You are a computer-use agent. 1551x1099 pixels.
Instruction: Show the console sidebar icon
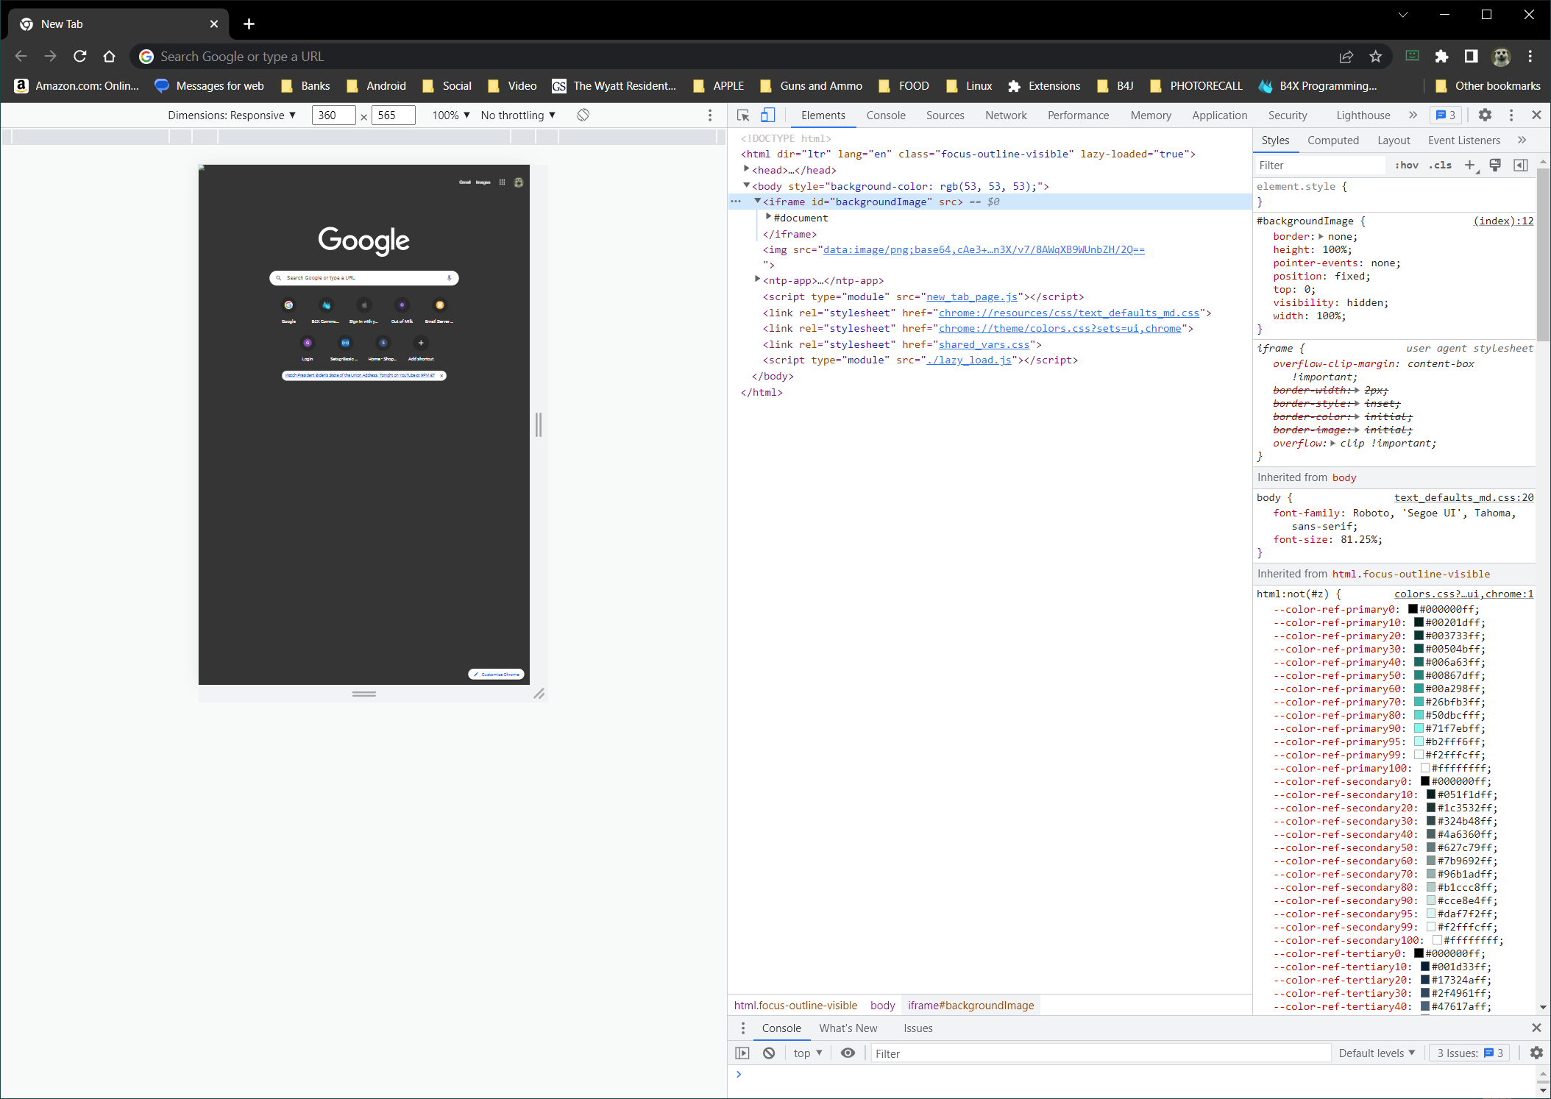742,1053
